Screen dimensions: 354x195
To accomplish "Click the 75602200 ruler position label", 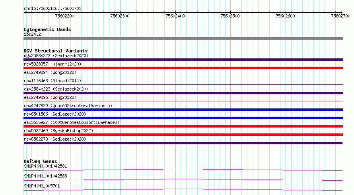I will [64, 16].
